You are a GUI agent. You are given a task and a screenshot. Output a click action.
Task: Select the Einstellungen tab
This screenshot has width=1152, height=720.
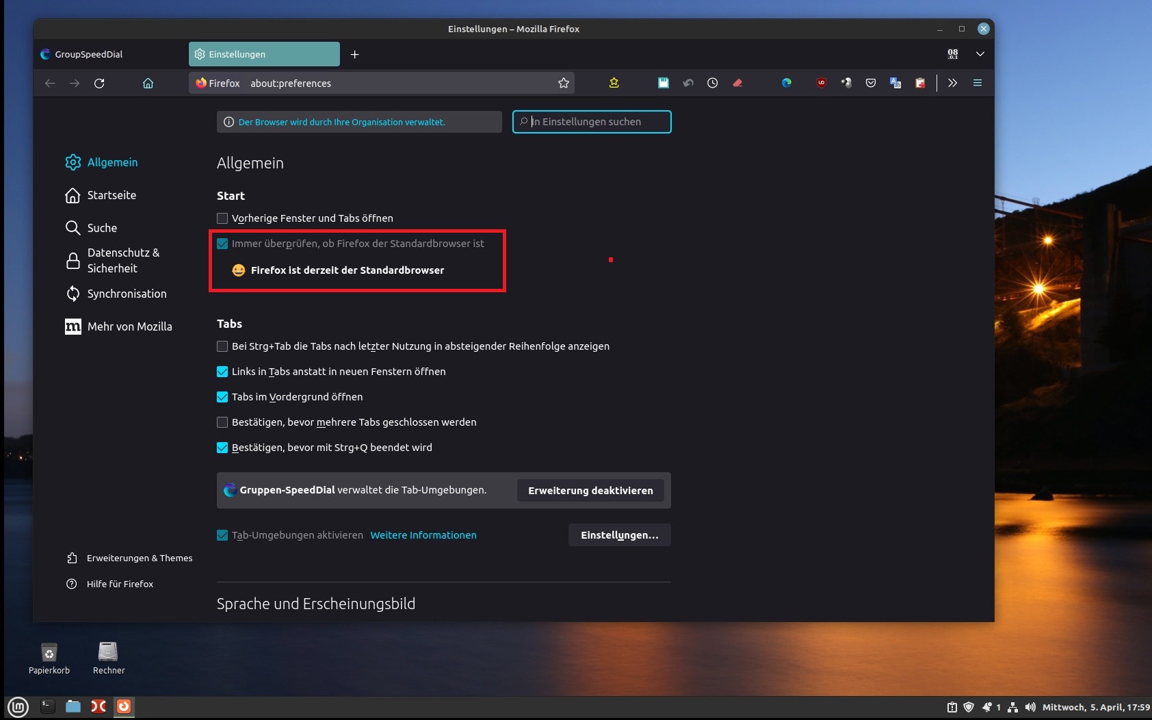(x=264, y=54)
